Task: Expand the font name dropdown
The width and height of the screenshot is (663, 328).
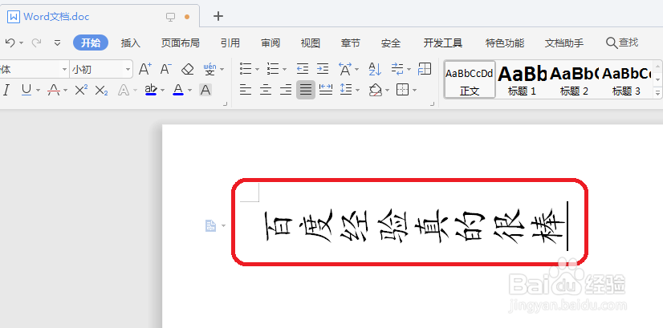Action: 64,69
